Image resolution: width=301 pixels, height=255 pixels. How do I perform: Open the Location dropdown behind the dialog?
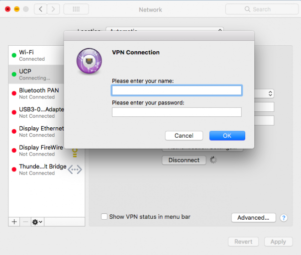pyautogui.click(x=165, y=29)
